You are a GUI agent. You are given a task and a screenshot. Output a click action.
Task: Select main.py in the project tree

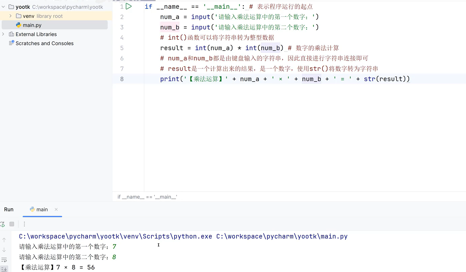pyautogui.click(x=55, y=25)
